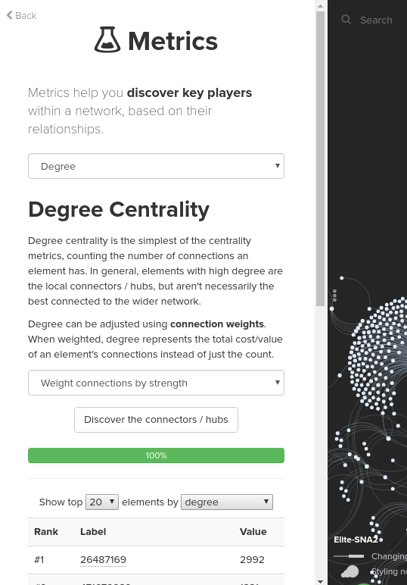Viewport: 407px width, 585px height.
Task: Click the panel scrollbar thumb
Action: click(320, 158)
